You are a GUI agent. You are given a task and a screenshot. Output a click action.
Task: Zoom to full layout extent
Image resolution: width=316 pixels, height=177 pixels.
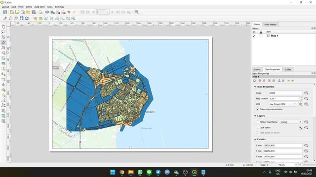click(21, 19)
